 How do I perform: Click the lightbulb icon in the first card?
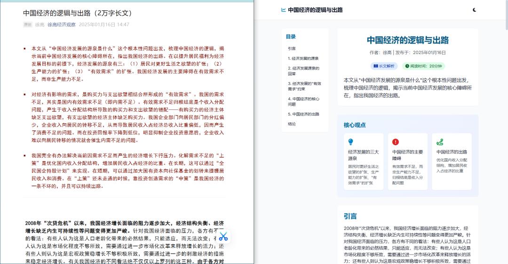[350, 142]
